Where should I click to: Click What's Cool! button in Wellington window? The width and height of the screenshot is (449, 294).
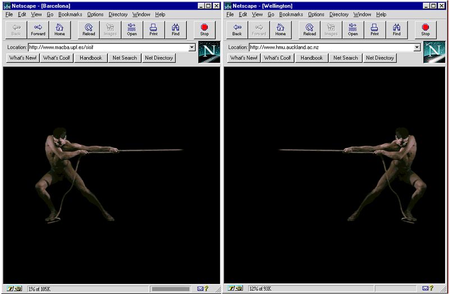pyautogui.click(x=278, y=58)
